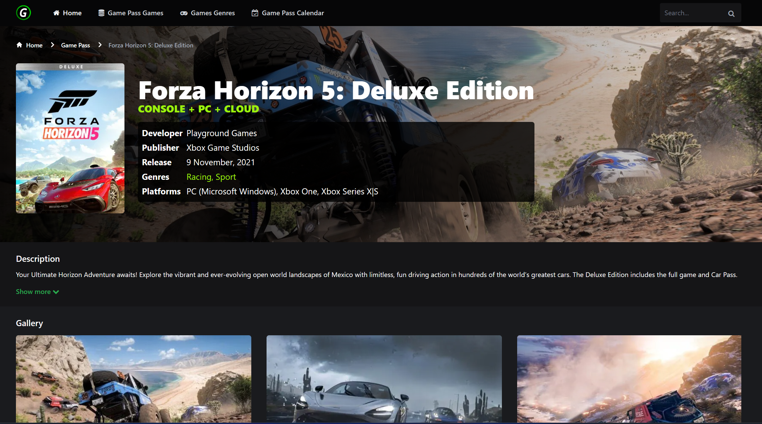Click the house icon beside Home in navbar
Screen dimensions: 762x424
[x=56, y=13]
